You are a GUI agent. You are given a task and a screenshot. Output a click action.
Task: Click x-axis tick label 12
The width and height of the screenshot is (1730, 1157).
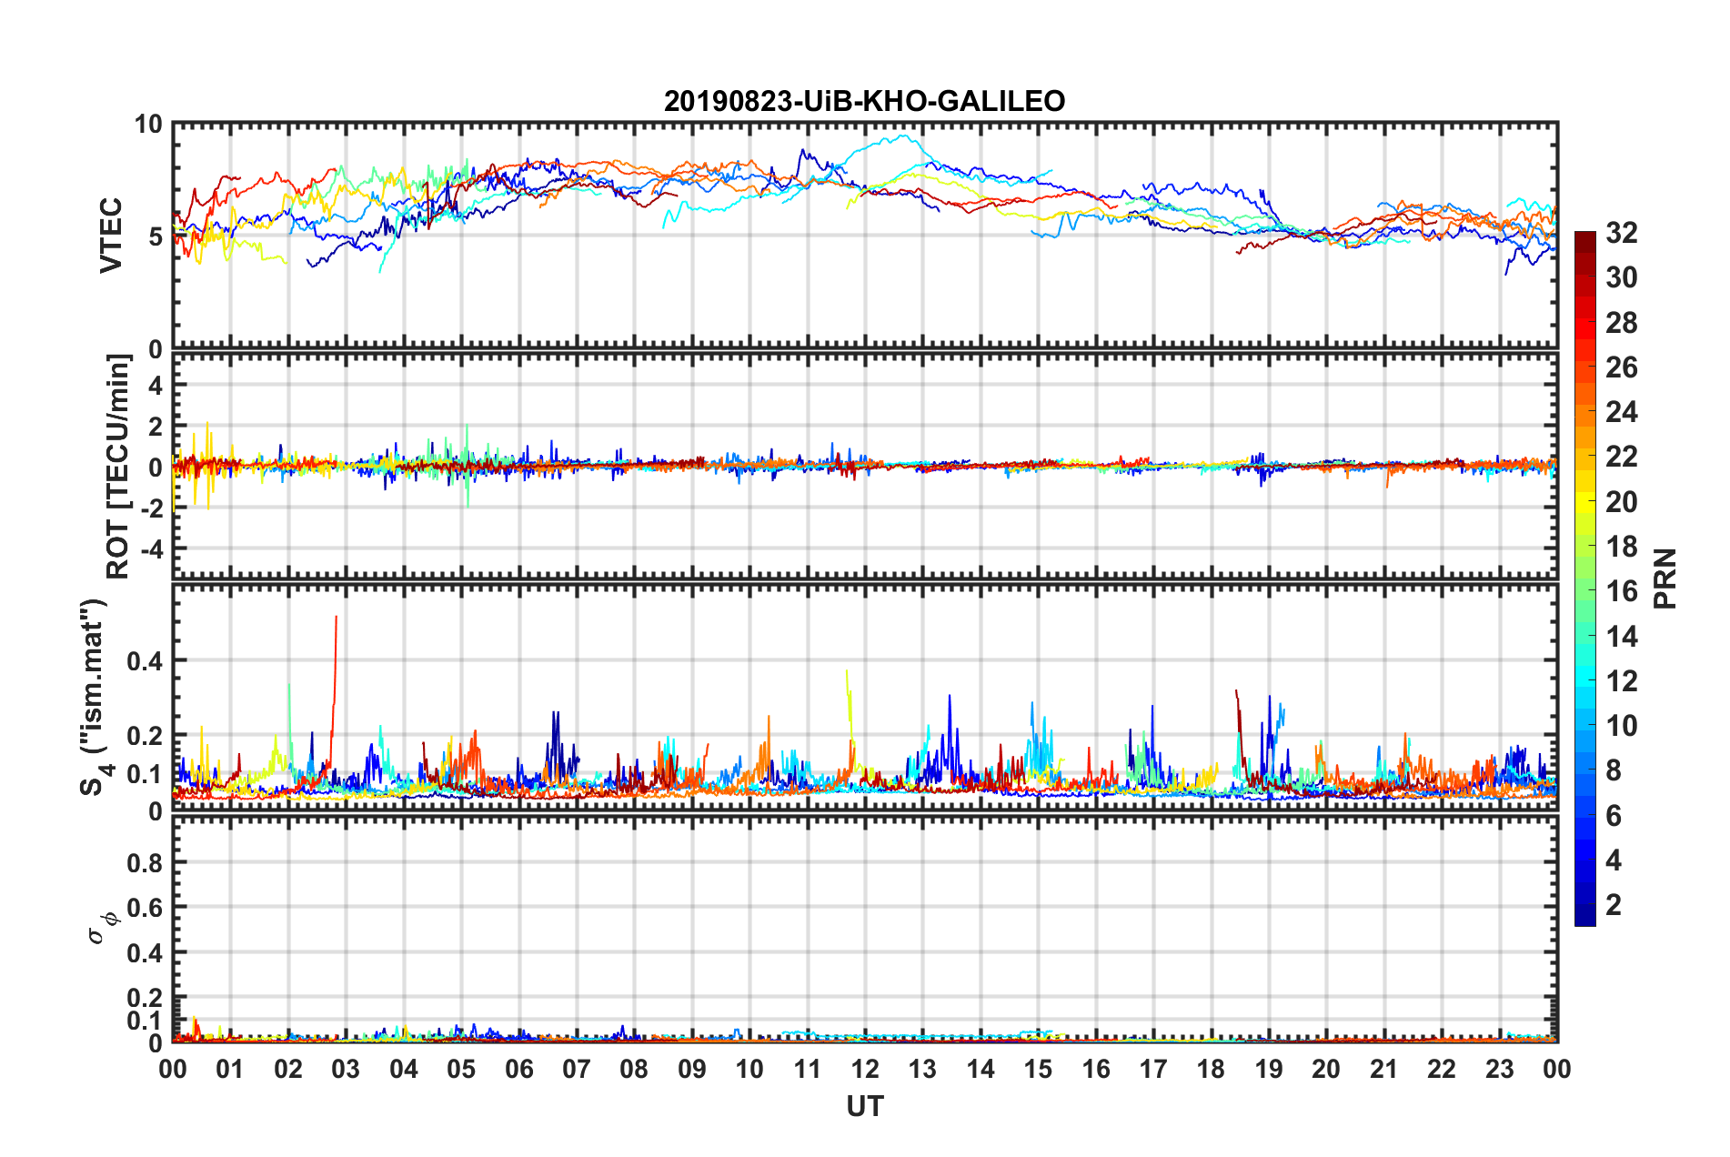coord(865,1069)
